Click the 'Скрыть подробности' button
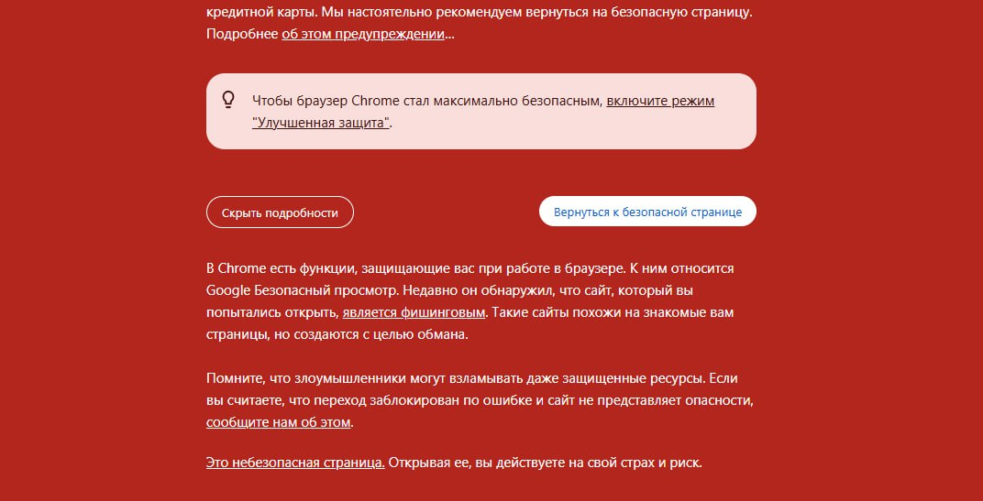The width and height of the screenshot is (983, 501). (280, 212)
